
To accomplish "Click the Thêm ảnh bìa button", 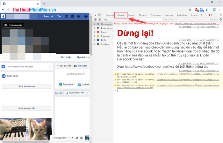I will 13,25.
